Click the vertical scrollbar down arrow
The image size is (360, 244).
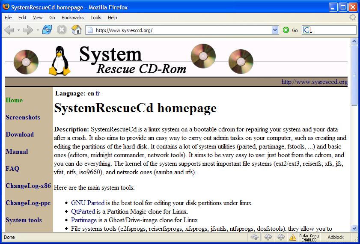[354, 228]
